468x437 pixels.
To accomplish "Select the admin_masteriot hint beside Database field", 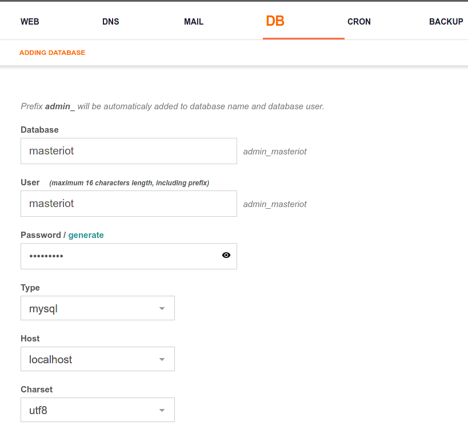I will point(274,151).
